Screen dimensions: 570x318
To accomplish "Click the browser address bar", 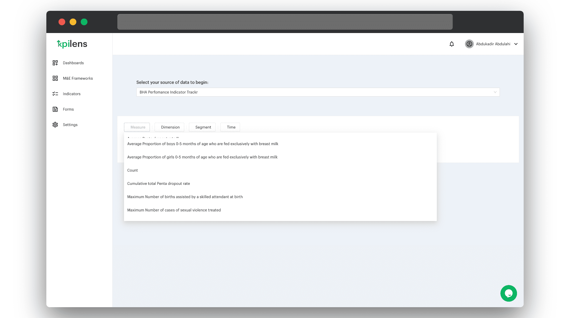I will [285, 22].
